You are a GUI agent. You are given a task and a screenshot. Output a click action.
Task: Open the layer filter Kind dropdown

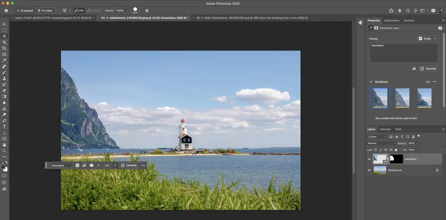(377, 137)
